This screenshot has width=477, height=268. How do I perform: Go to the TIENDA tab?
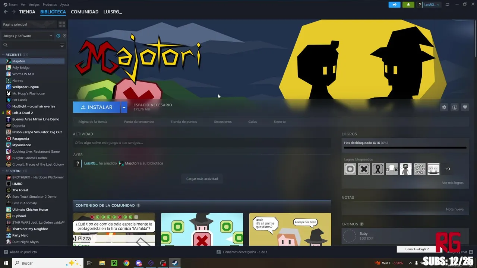[x=27, y=12]
